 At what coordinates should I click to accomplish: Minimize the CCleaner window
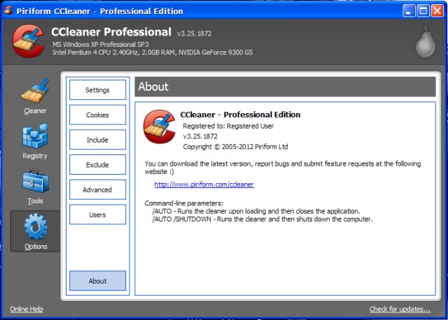click(x=409, y=11)
